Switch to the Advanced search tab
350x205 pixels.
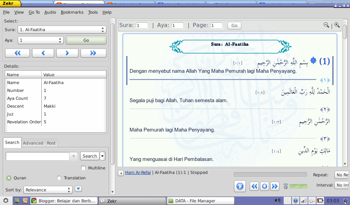pos(33,143)
